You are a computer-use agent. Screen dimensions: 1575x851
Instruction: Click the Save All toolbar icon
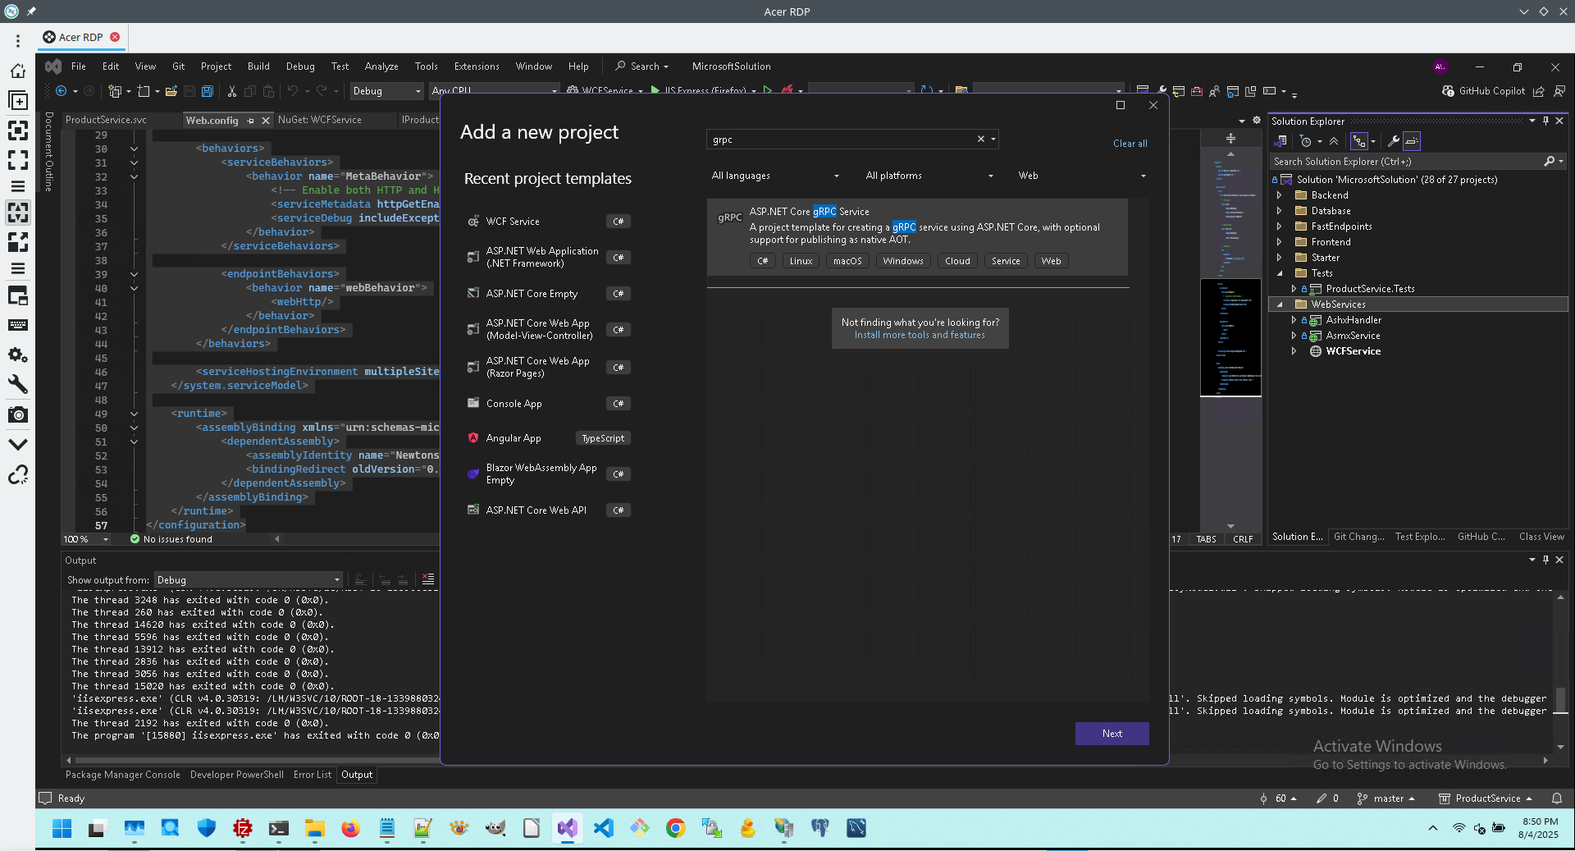click(208, 91)
